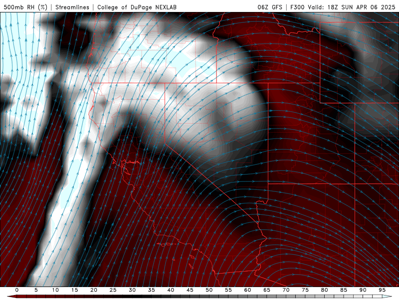Select the "Streamlines" label in header

pyautogui.click(x=72, y=7)
